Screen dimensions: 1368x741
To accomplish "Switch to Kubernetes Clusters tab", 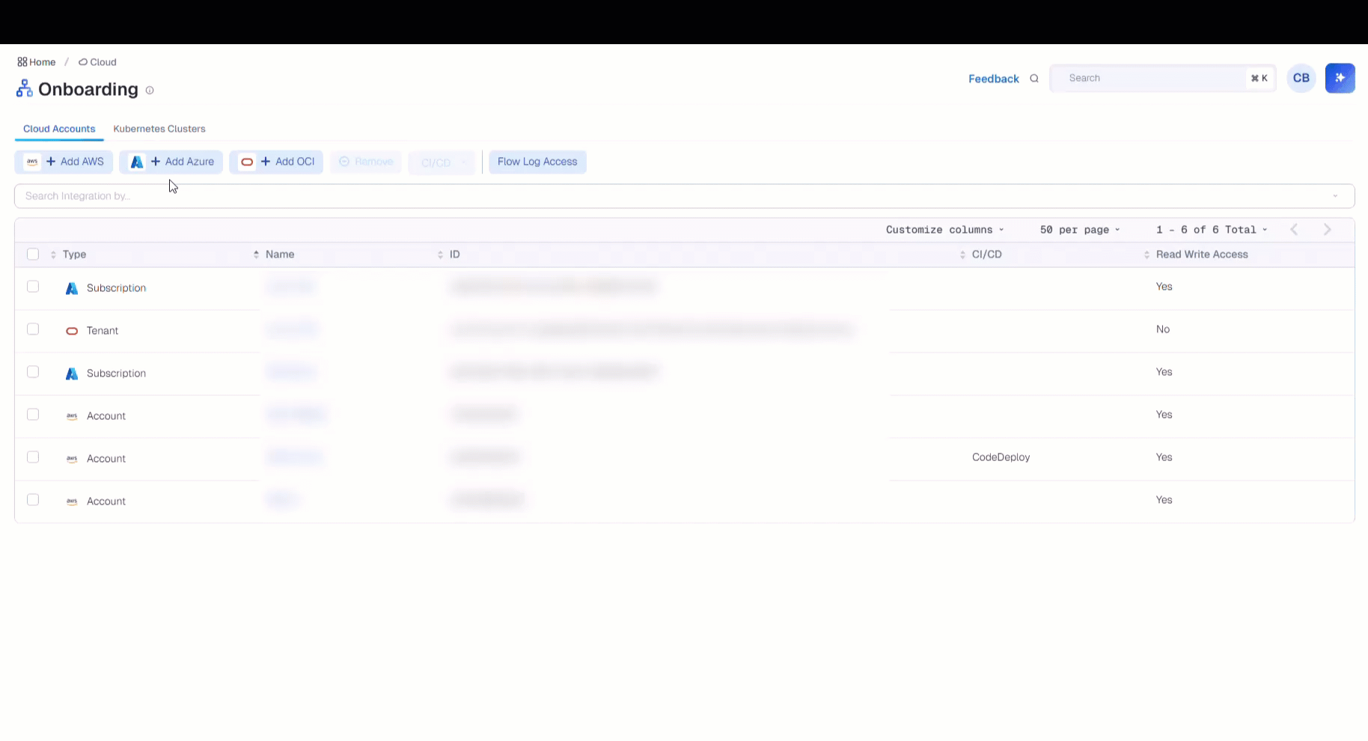I will (159, 129).
